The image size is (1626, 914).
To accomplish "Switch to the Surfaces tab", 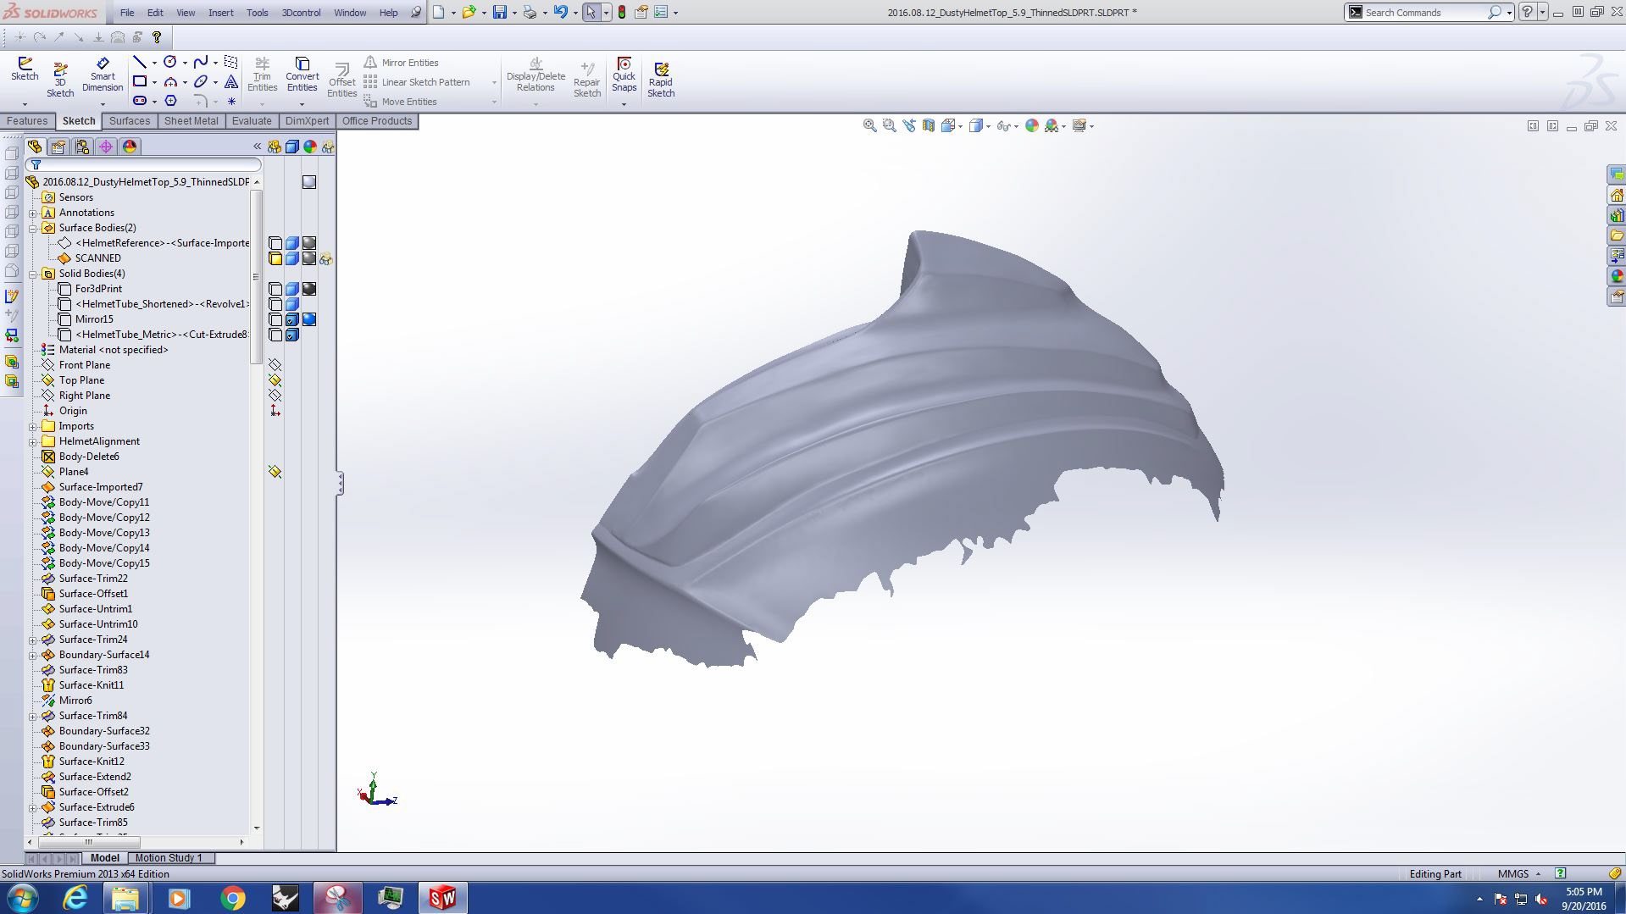I will 130,121.
